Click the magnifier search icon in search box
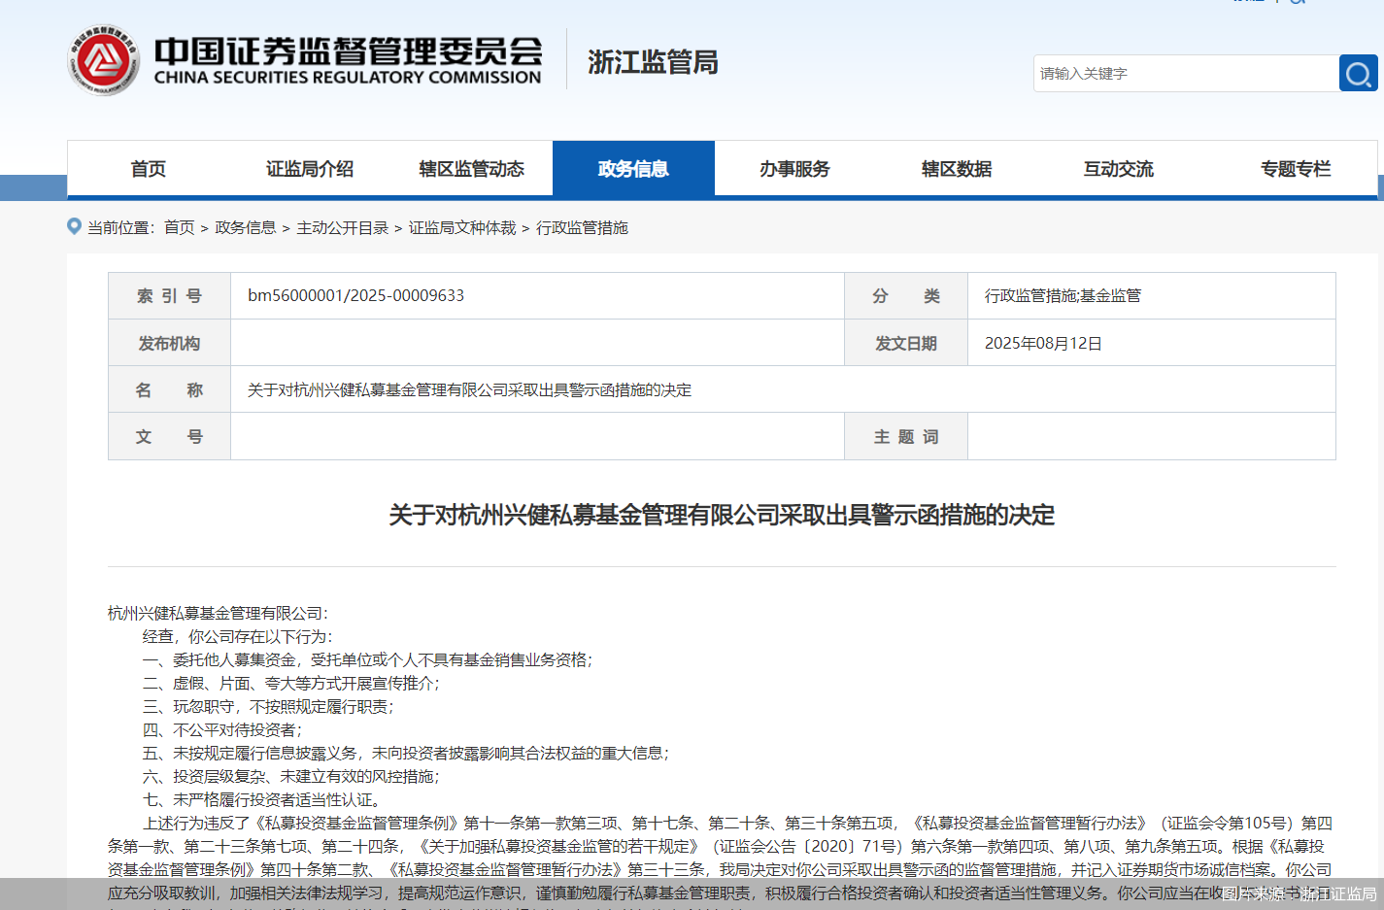This screenshot has width=1384, height=910. tap(1357, 73)
